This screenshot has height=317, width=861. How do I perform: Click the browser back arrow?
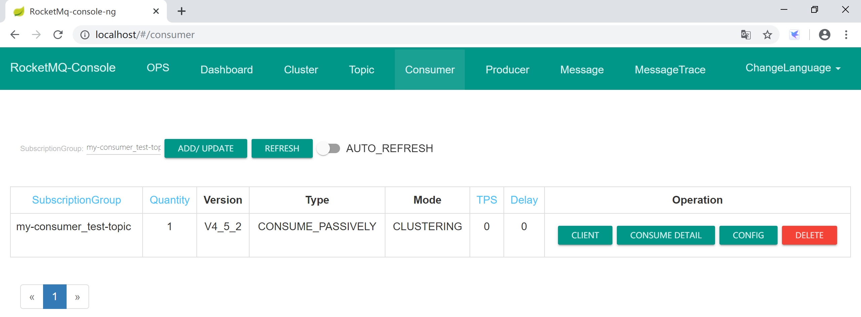(x=15, y=35)
